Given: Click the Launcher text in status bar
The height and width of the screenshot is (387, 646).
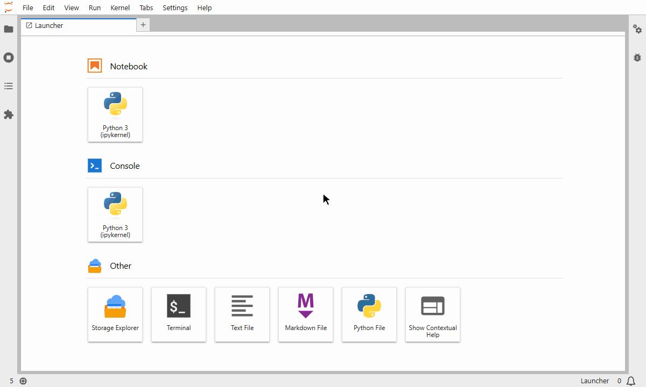Looking at the screenshot, I should pyautogui.click(x=595, y=381).
